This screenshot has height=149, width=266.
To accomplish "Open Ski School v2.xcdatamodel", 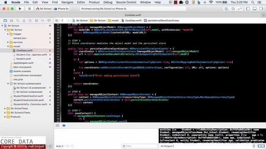I will click(x=31, y=88).
